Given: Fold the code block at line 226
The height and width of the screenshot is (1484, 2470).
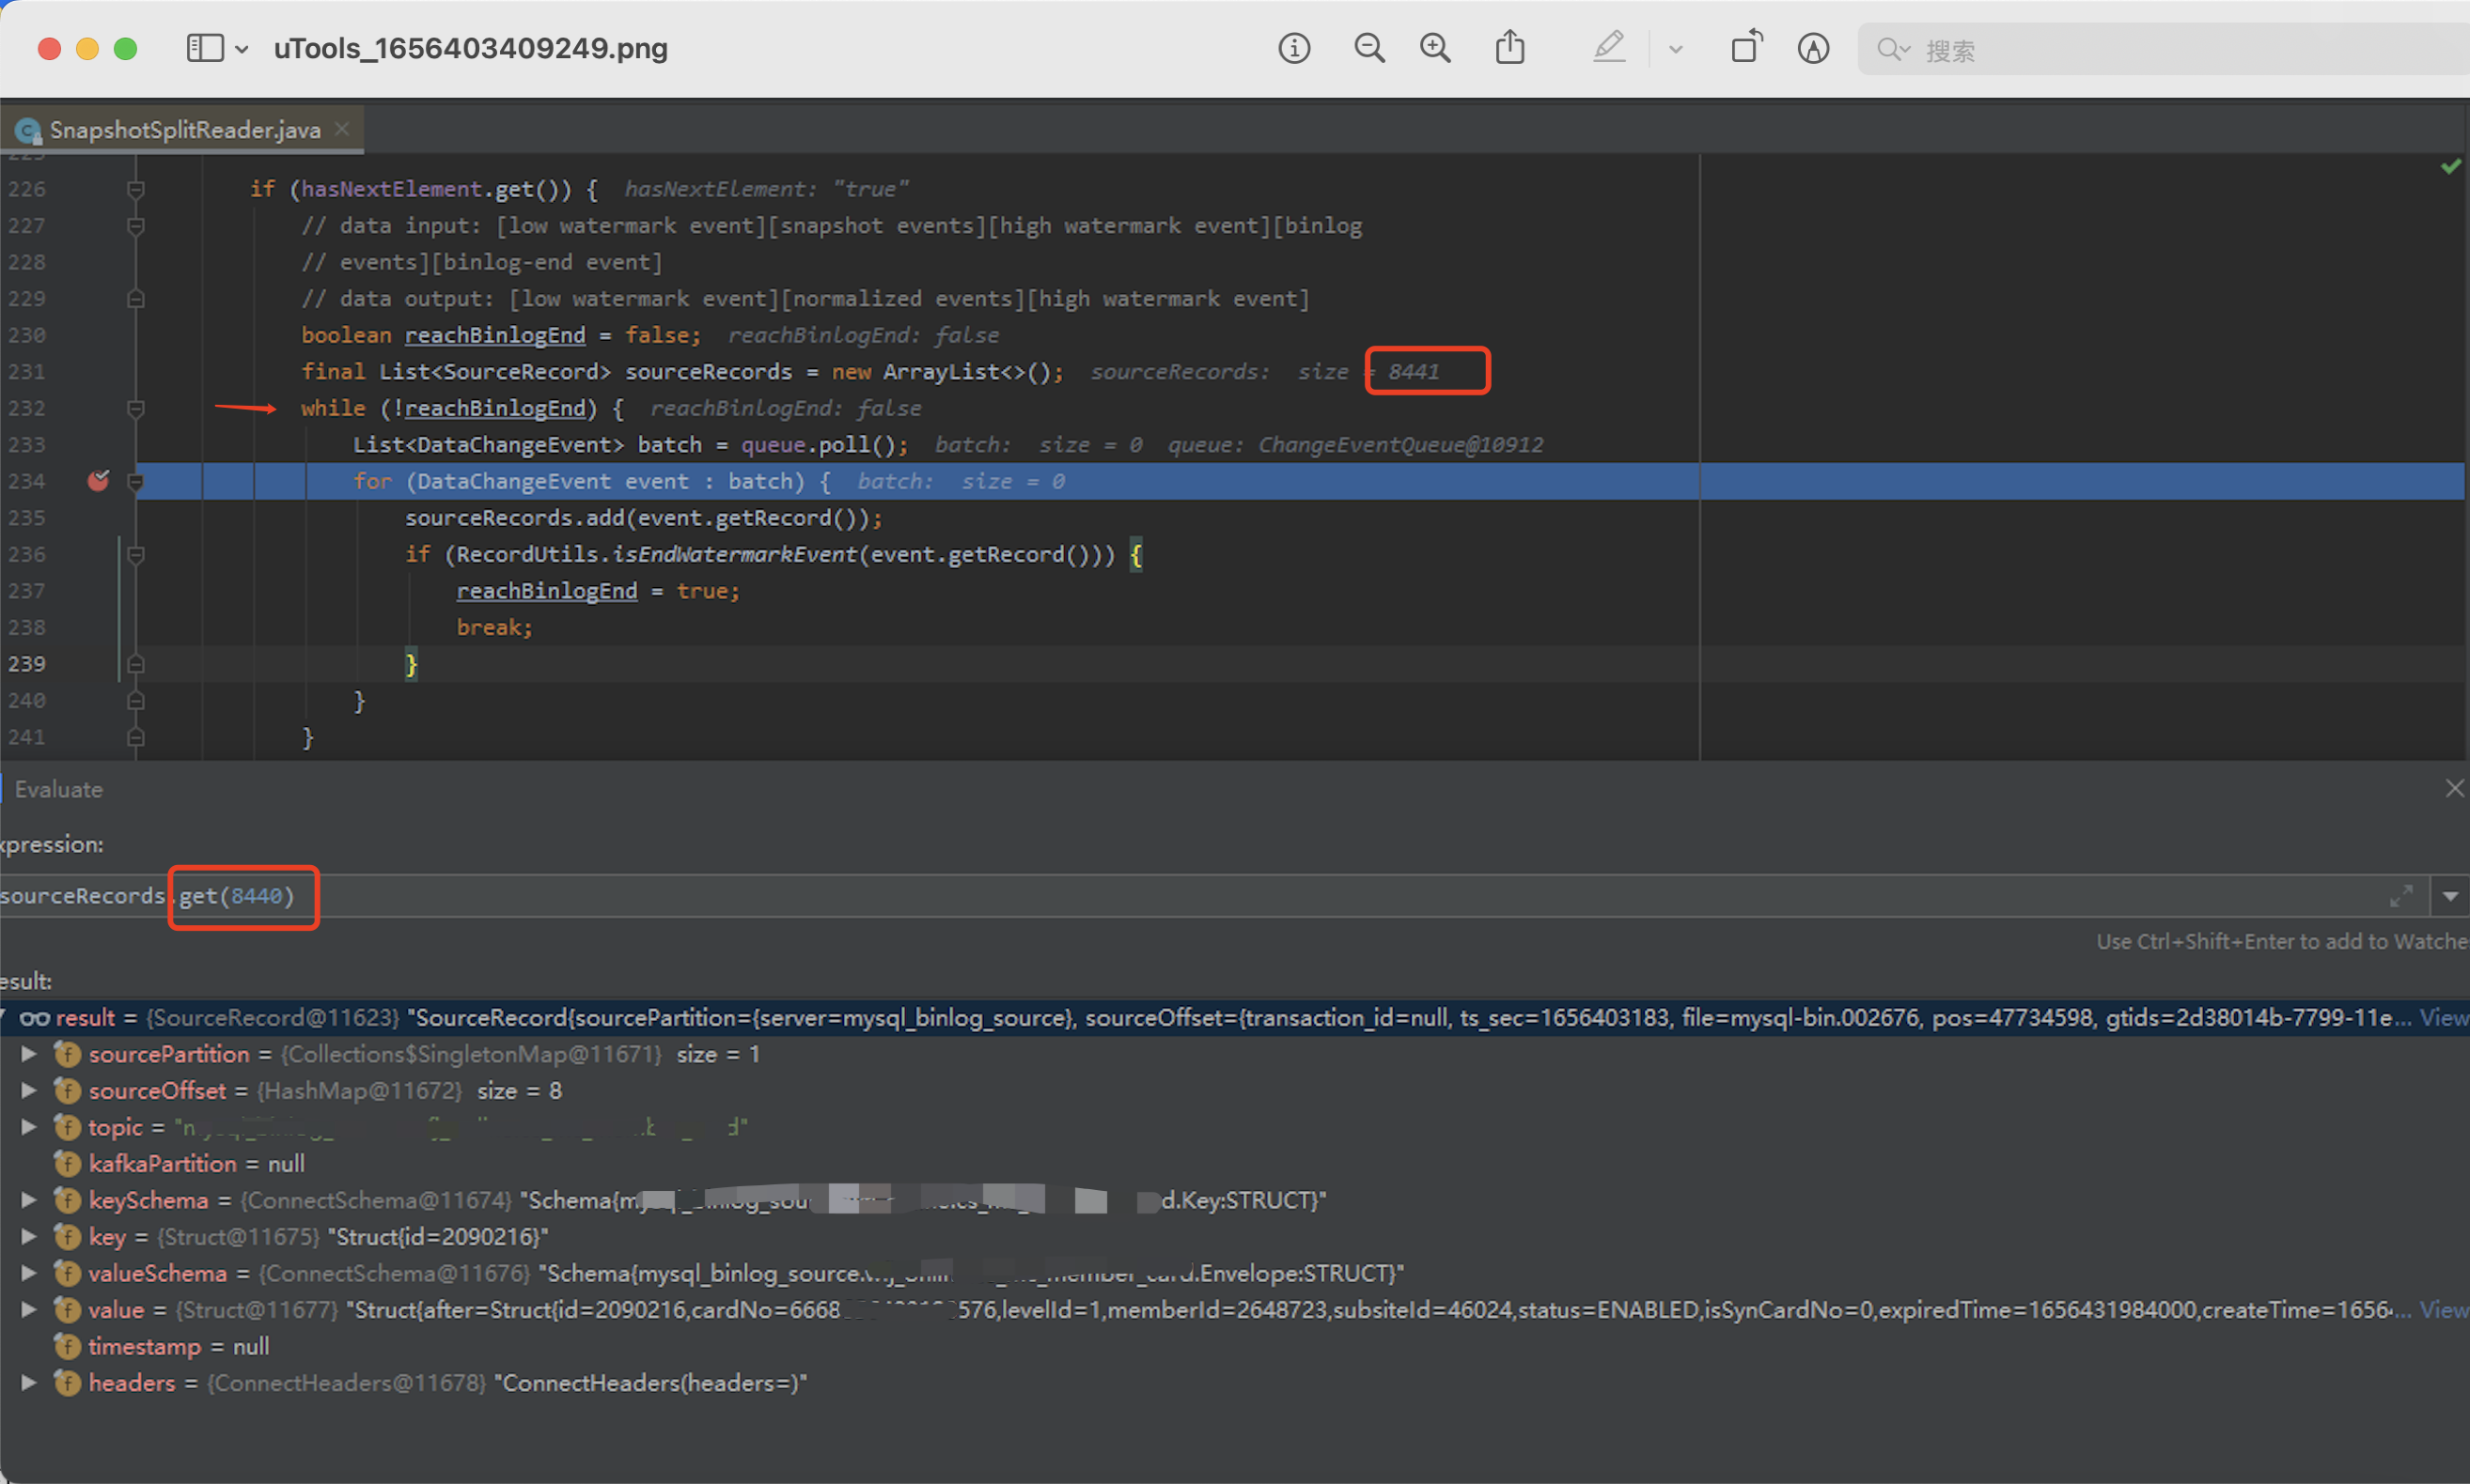Looking at the screenshot, I should 136,189.
